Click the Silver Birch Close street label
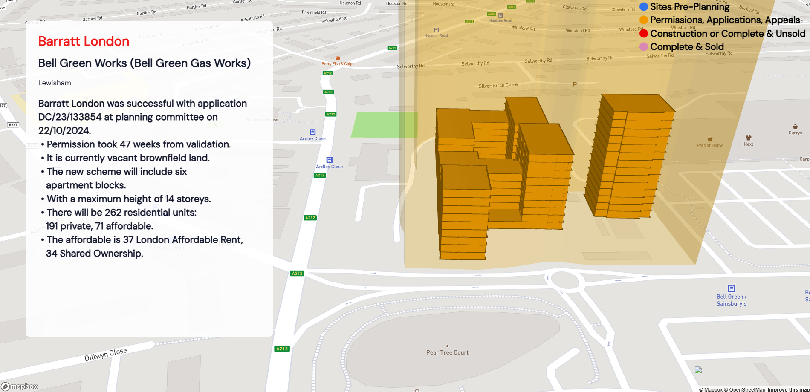This screenshot has height=392, width=810. pos(498,85)
